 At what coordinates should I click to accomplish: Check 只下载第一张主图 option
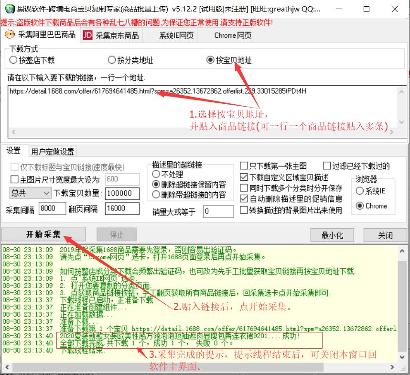273,165
